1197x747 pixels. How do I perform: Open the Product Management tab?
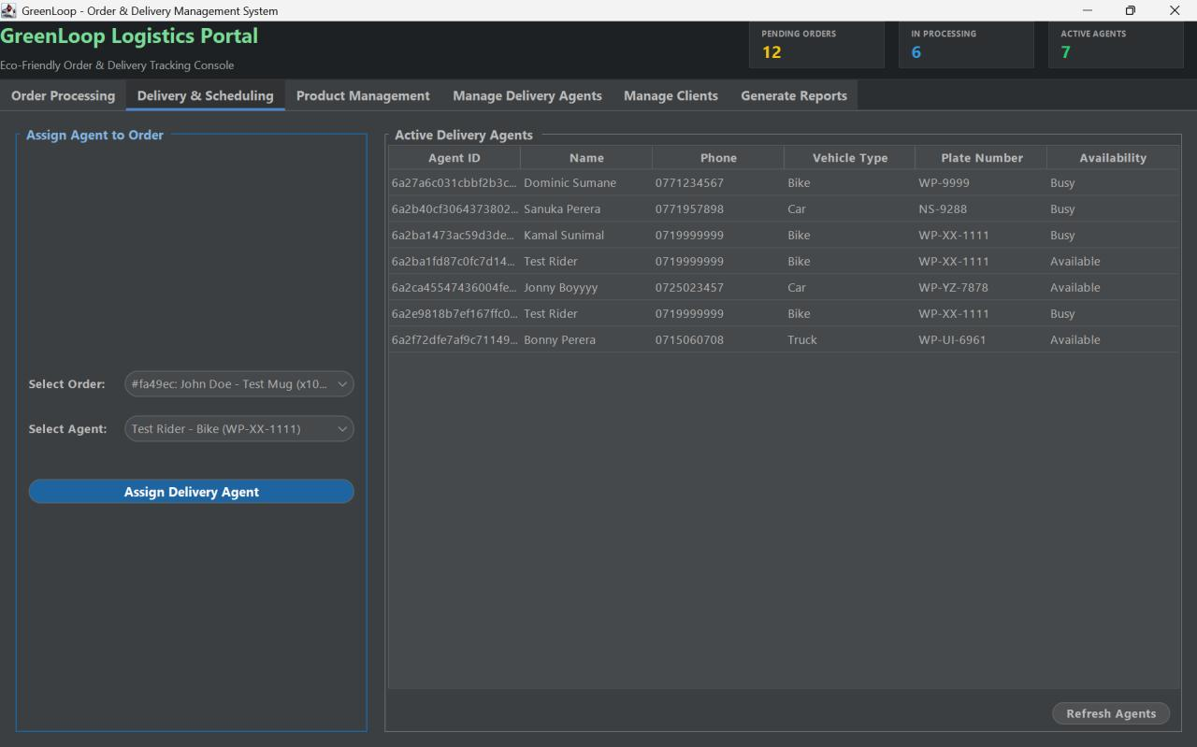pos(363,95)
